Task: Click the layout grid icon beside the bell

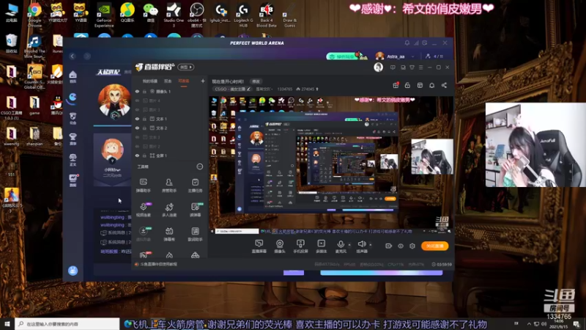Action: 420,85
